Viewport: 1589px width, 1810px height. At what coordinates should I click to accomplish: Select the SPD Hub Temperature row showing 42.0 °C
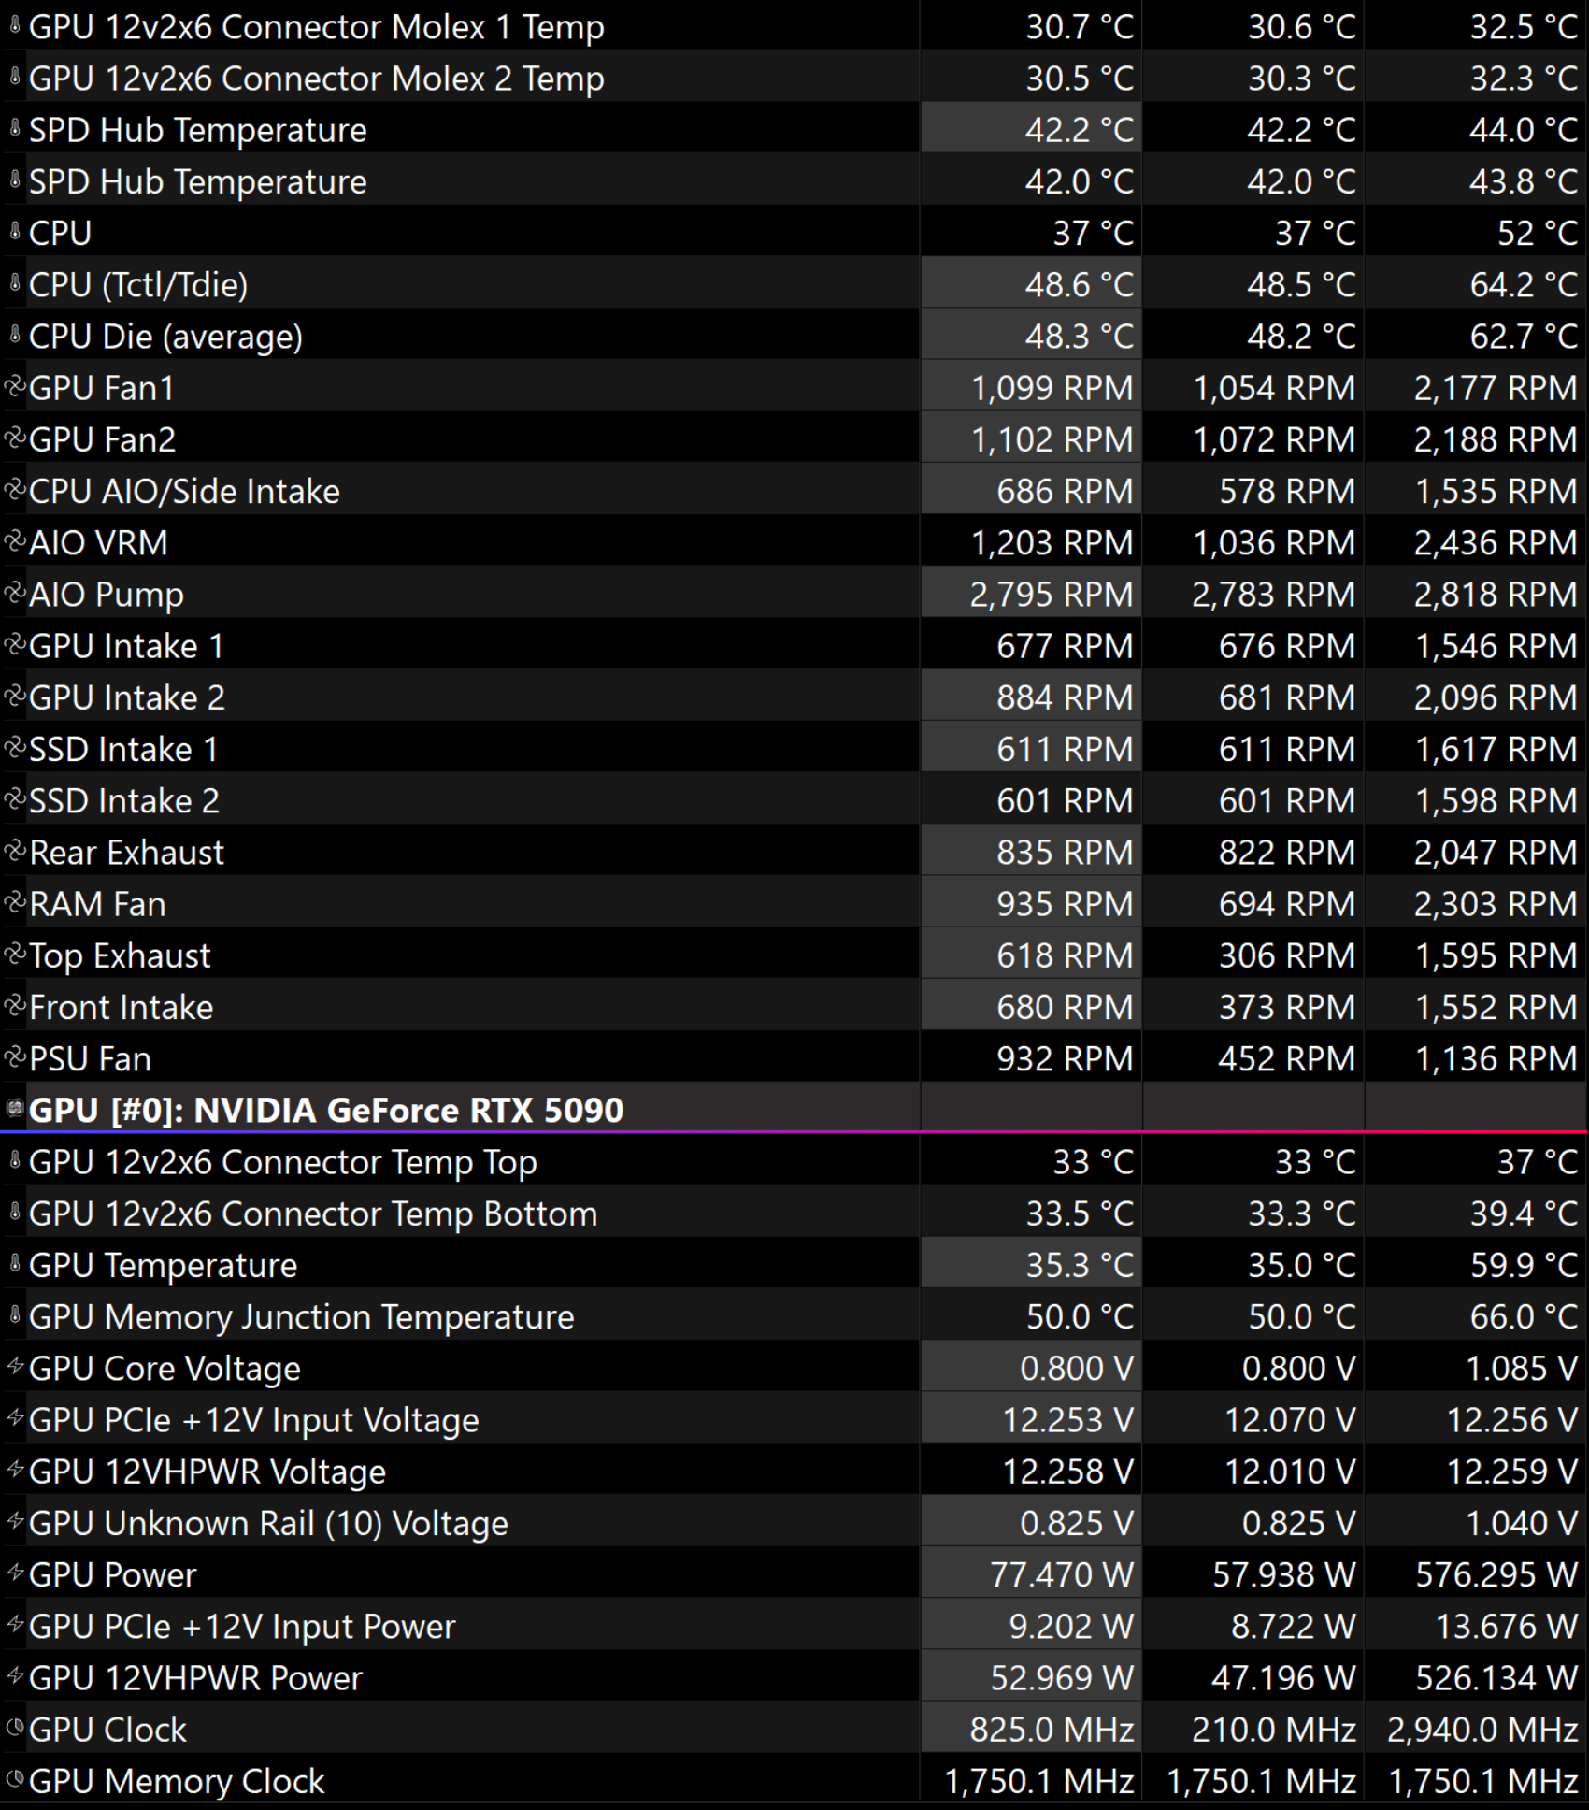[794, 180]
